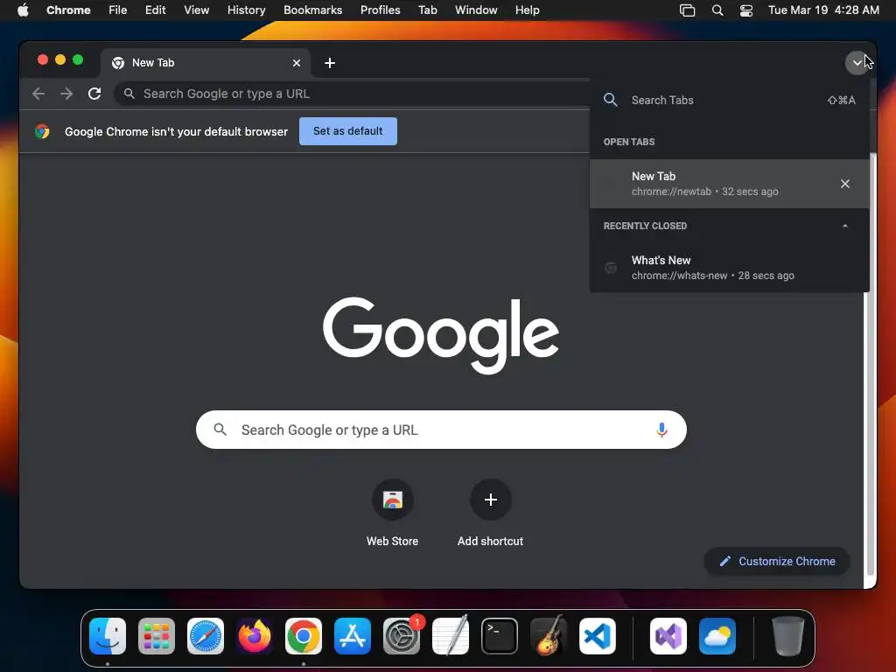Launch Safari from the Dock
896x672 pixels.
pyautogui.click(x=206, y=636)
